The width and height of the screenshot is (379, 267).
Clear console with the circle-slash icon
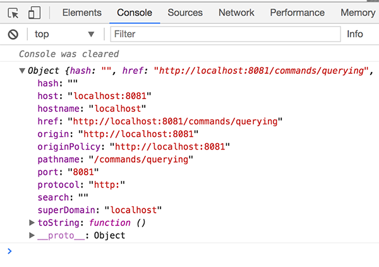13,34
